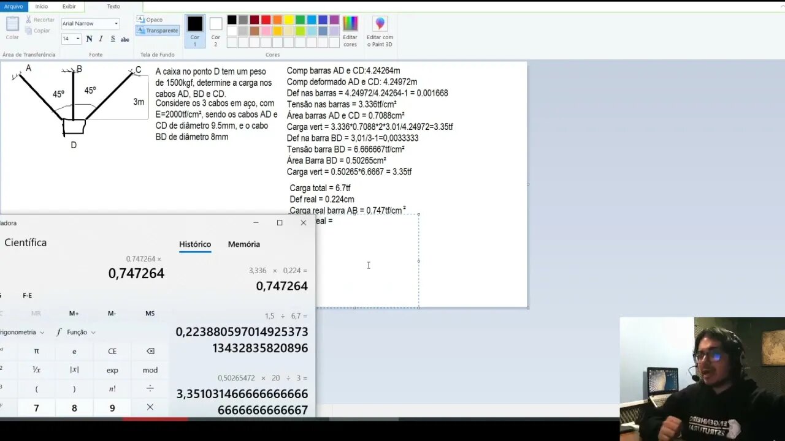Screen dimensions: 785x441
Task: Click Editar com o Paint 3D
Action: (x=380, y=31)
